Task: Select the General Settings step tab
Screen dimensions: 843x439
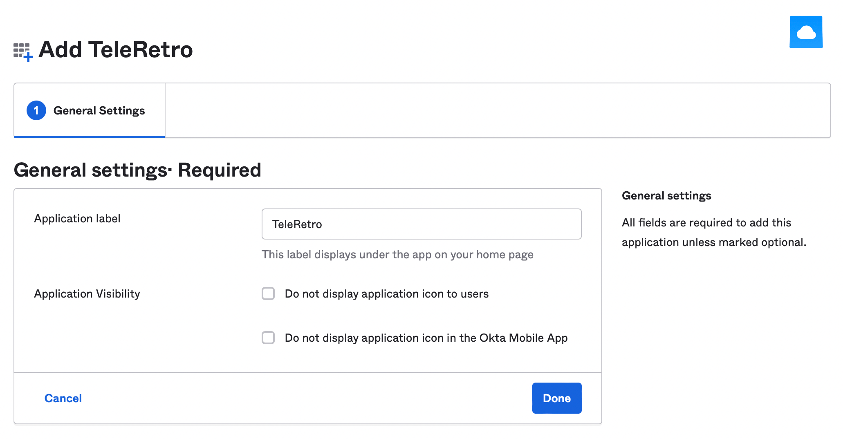Action: coord(90,110)
